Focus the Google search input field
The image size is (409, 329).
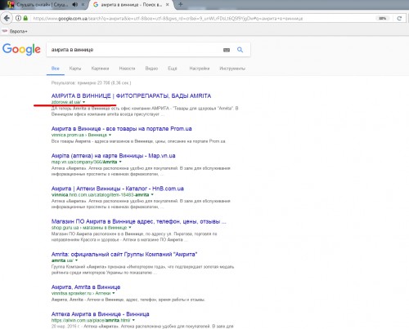(x=135, y=50)
